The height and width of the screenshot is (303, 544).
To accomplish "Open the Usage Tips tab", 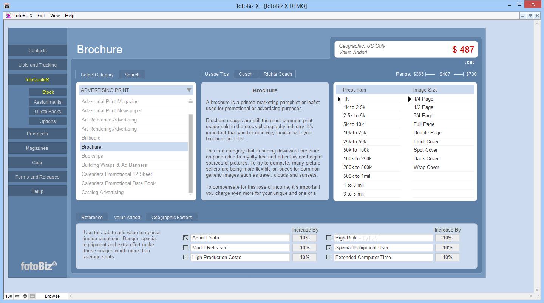I will tap(217, 74).
